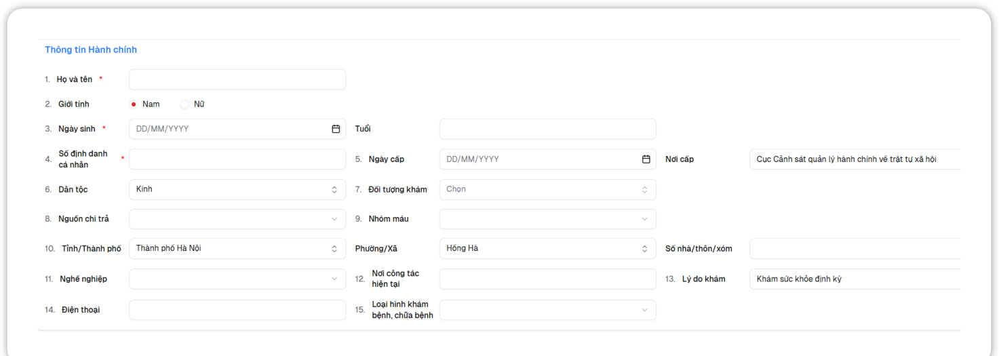Screen dimensions: 999x356
Task: Open the Dân tộc dropdown showing Kinh
Action: [x=237, y=189]
